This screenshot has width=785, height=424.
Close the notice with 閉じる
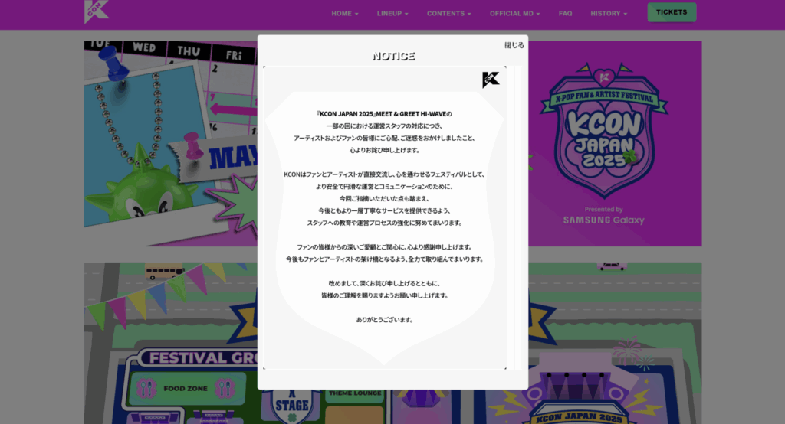click(514, 45)
